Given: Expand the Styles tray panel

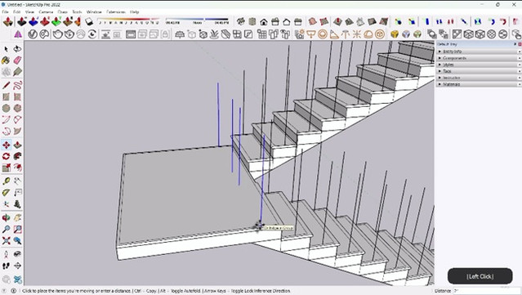Looking at the screenshot, I should pos(478,65).
